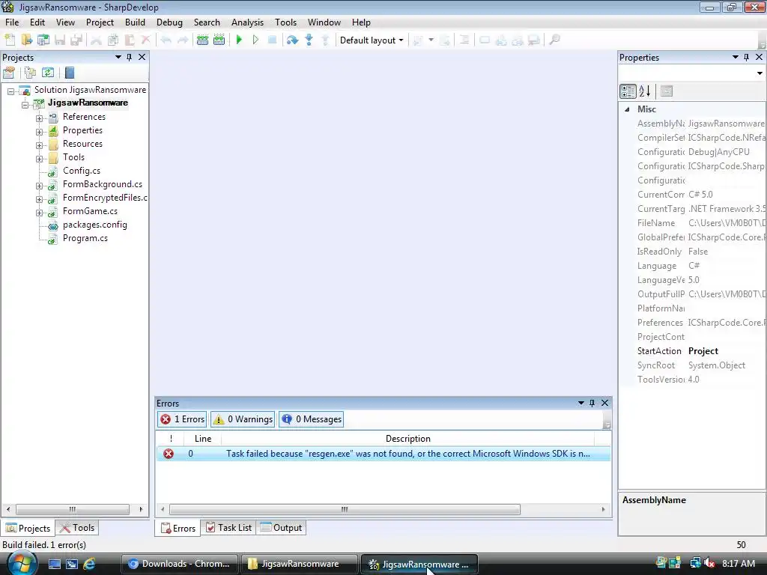
Task: Sort Properties grid alphabetically
Action: click(x=645, y=91)
